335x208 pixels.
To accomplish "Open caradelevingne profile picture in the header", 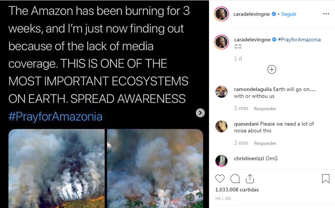I will pyautogui.click(x=221, y=14).
